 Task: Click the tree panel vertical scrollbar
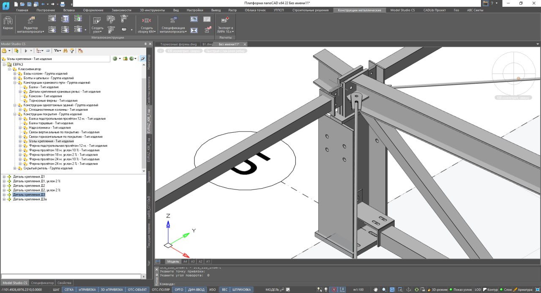144,123
